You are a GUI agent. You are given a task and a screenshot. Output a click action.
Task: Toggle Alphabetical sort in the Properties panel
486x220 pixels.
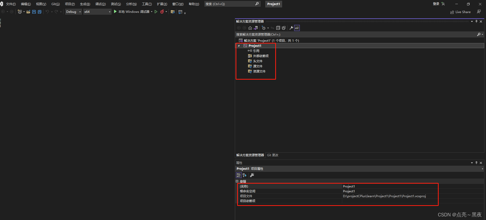tap(245, 175)
